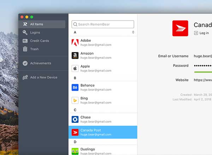This screenshot has height=155, width=212.
Task: Click the Bing logo icon
Action: [75, 100]
